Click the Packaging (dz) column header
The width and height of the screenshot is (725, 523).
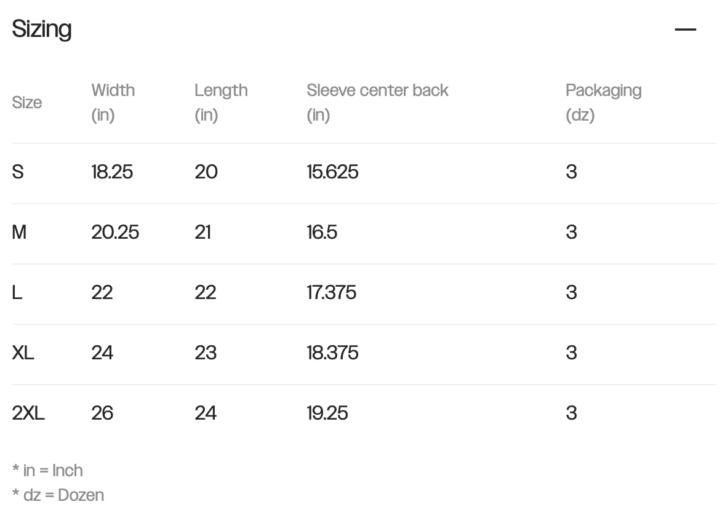[603, 102]
